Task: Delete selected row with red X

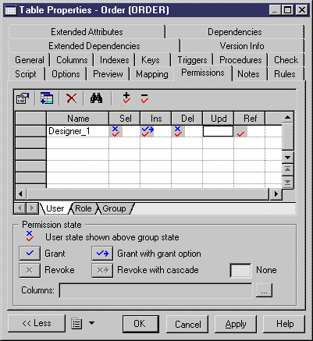Action: (71, 98)
